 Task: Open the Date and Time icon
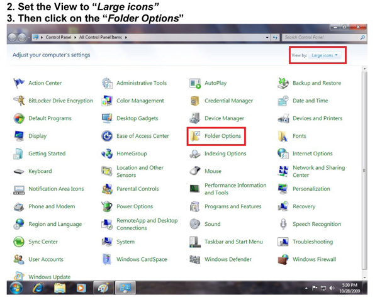[x=283, y=101]
